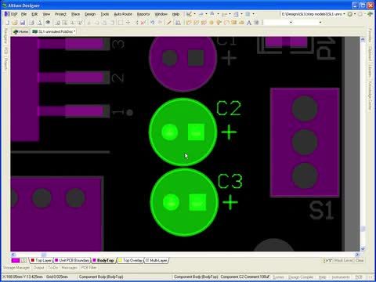The width and height of the screenshot is (376, 282).
Task: Click the Redo arrow icon
Action: (x=160, y=23)
